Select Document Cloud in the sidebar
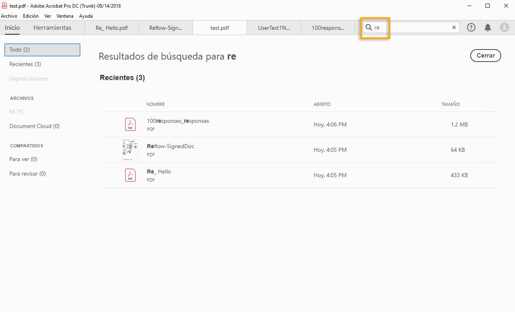515x312 pixels. click(34, 126)
